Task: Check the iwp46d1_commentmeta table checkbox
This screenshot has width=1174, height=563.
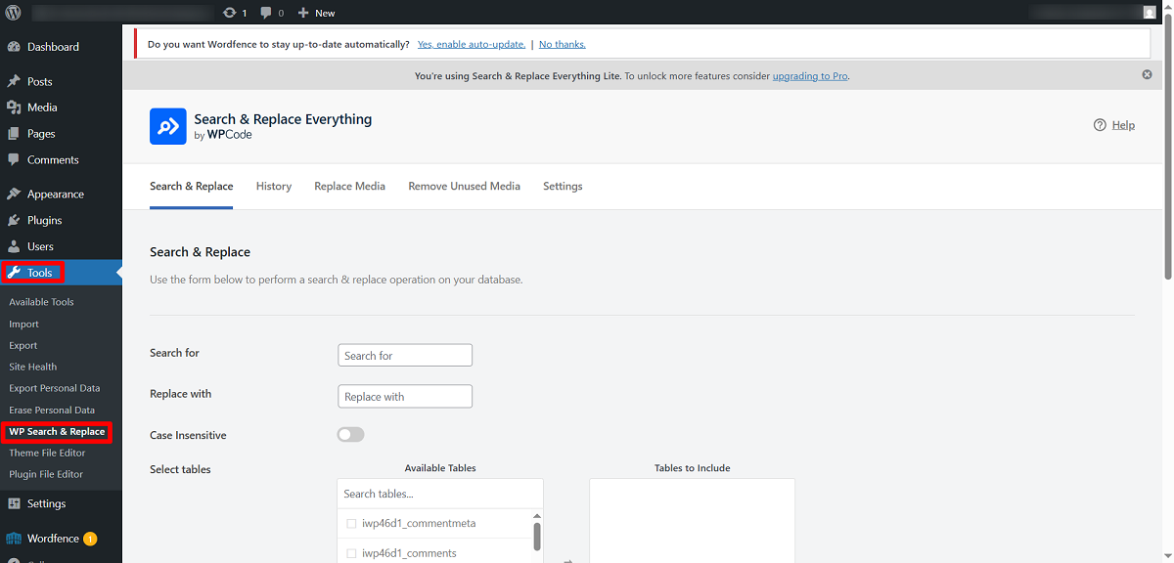Action: point(351,523)
